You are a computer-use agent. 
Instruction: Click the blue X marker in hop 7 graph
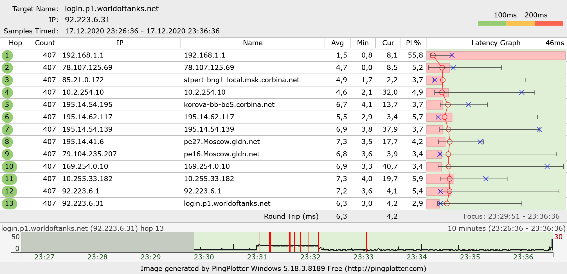(539, 129)
